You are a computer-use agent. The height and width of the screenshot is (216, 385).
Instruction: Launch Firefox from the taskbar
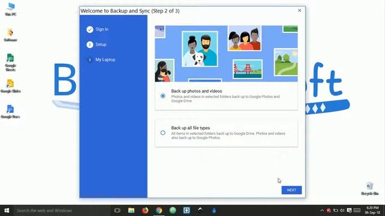[x=145, y=211]
